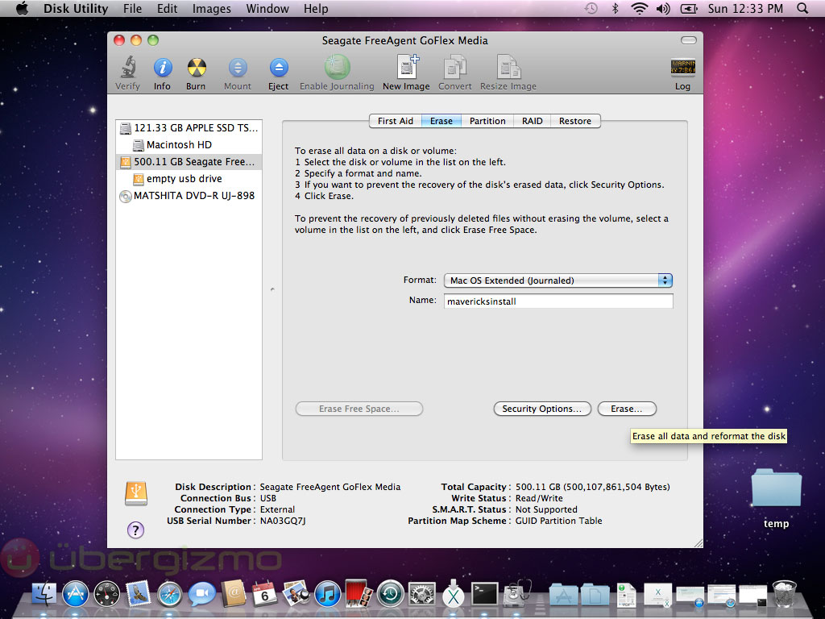
Task: Launch iTunes from the dock
Action: (328, 594)
